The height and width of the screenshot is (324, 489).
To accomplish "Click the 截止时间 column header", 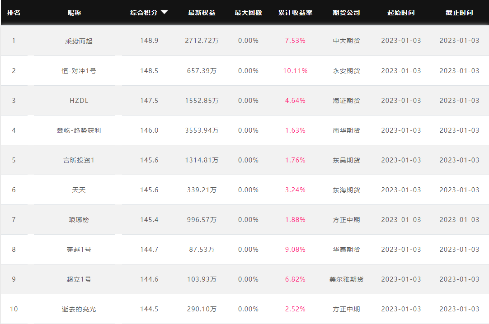I will coord(459,13).
